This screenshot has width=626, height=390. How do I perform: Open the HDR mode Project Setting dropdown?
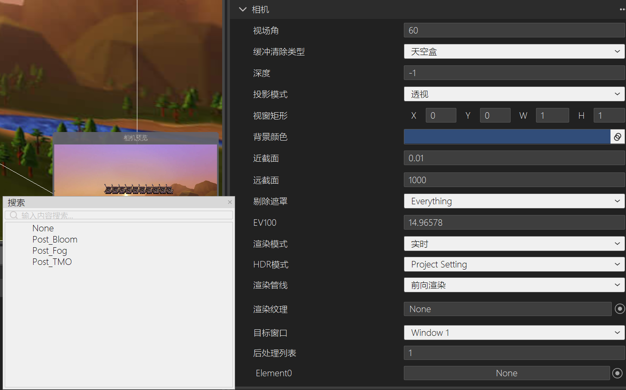tap(514, 264)
